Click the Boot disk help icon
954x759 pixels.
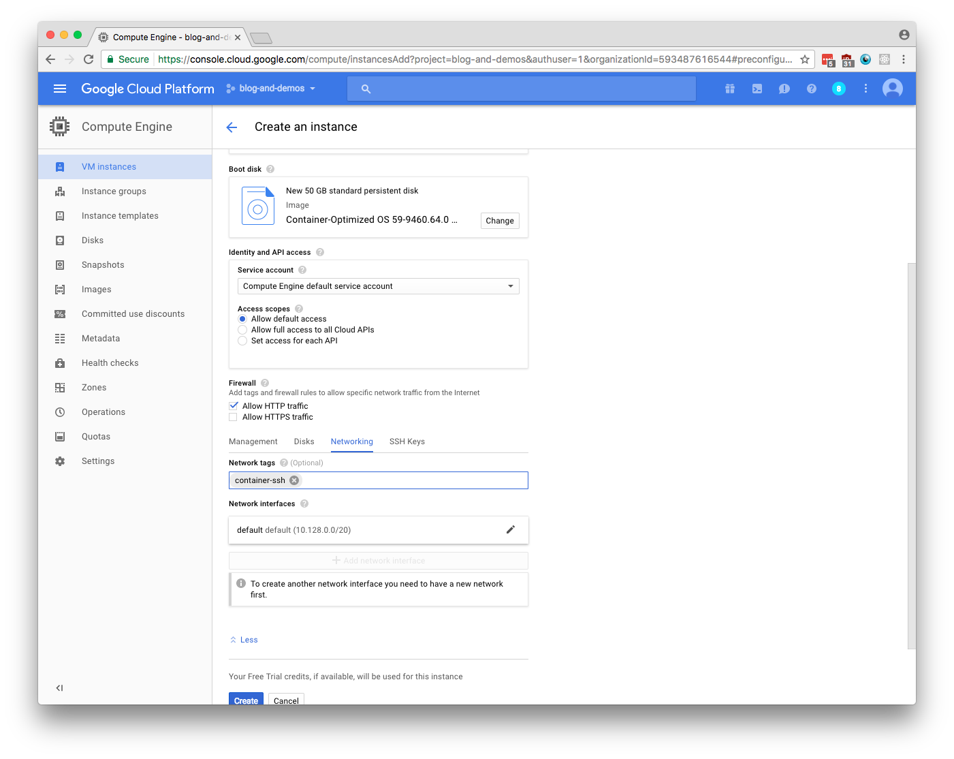(x=270, y=169)
